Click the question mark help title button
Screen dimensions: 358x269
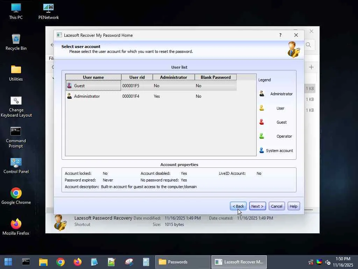[280, 35]
